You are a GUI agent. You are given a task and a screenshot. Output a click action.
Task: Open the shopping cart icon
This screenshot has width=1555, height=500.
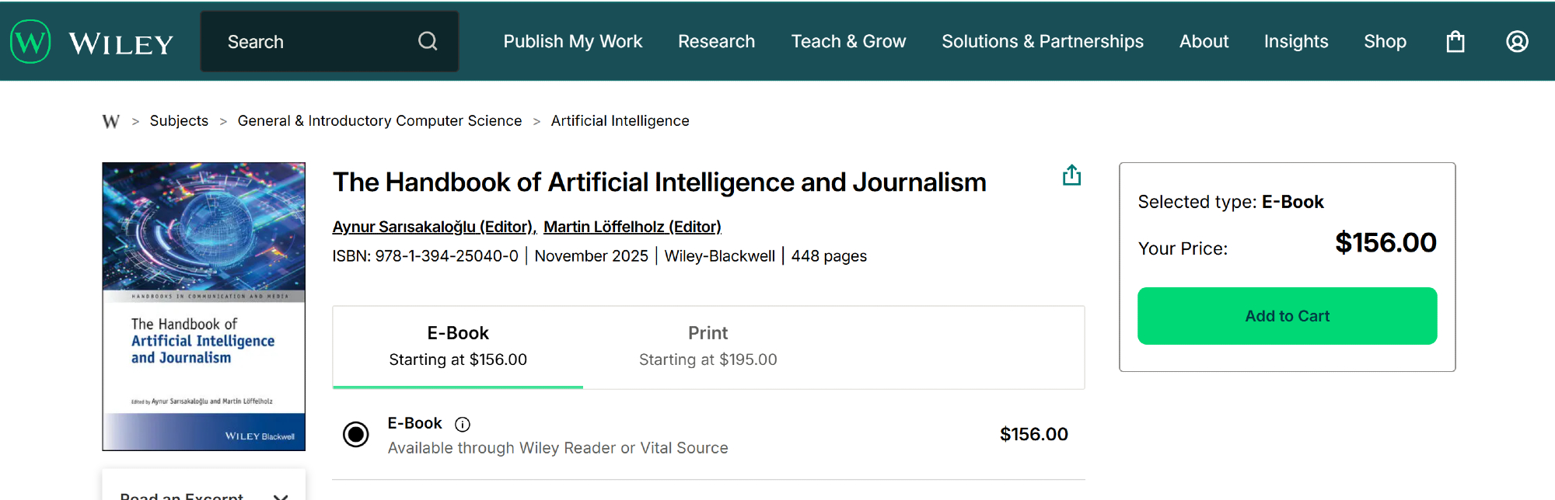1455,41
